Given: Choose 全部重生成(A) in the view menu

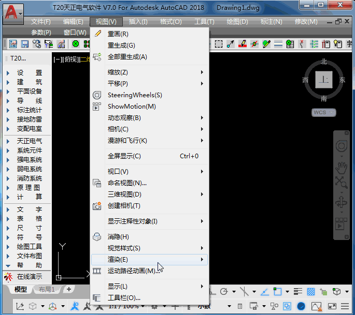Looking at the screenshot, I should point(149,57).
